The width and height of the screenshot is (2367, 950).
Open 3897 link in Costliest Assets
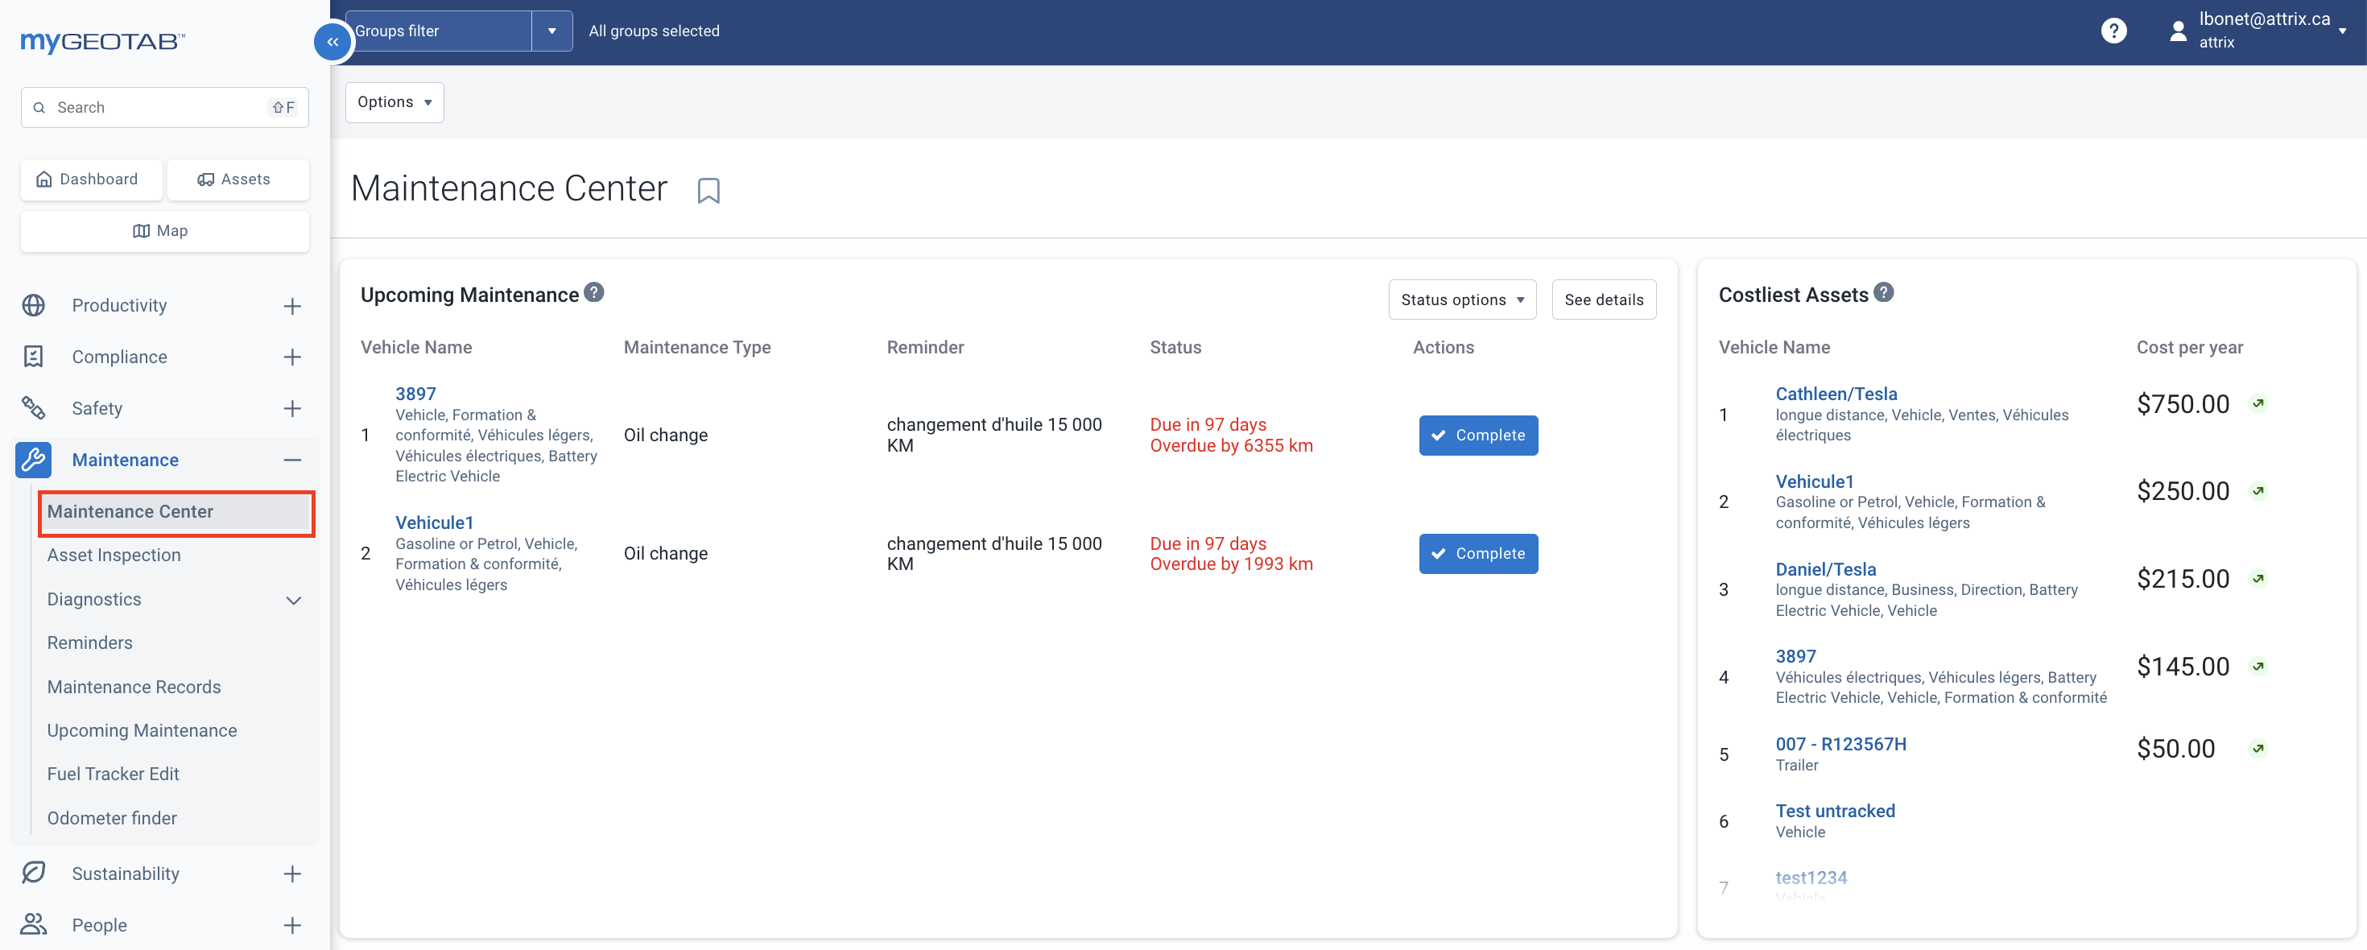pos(1795,656)
